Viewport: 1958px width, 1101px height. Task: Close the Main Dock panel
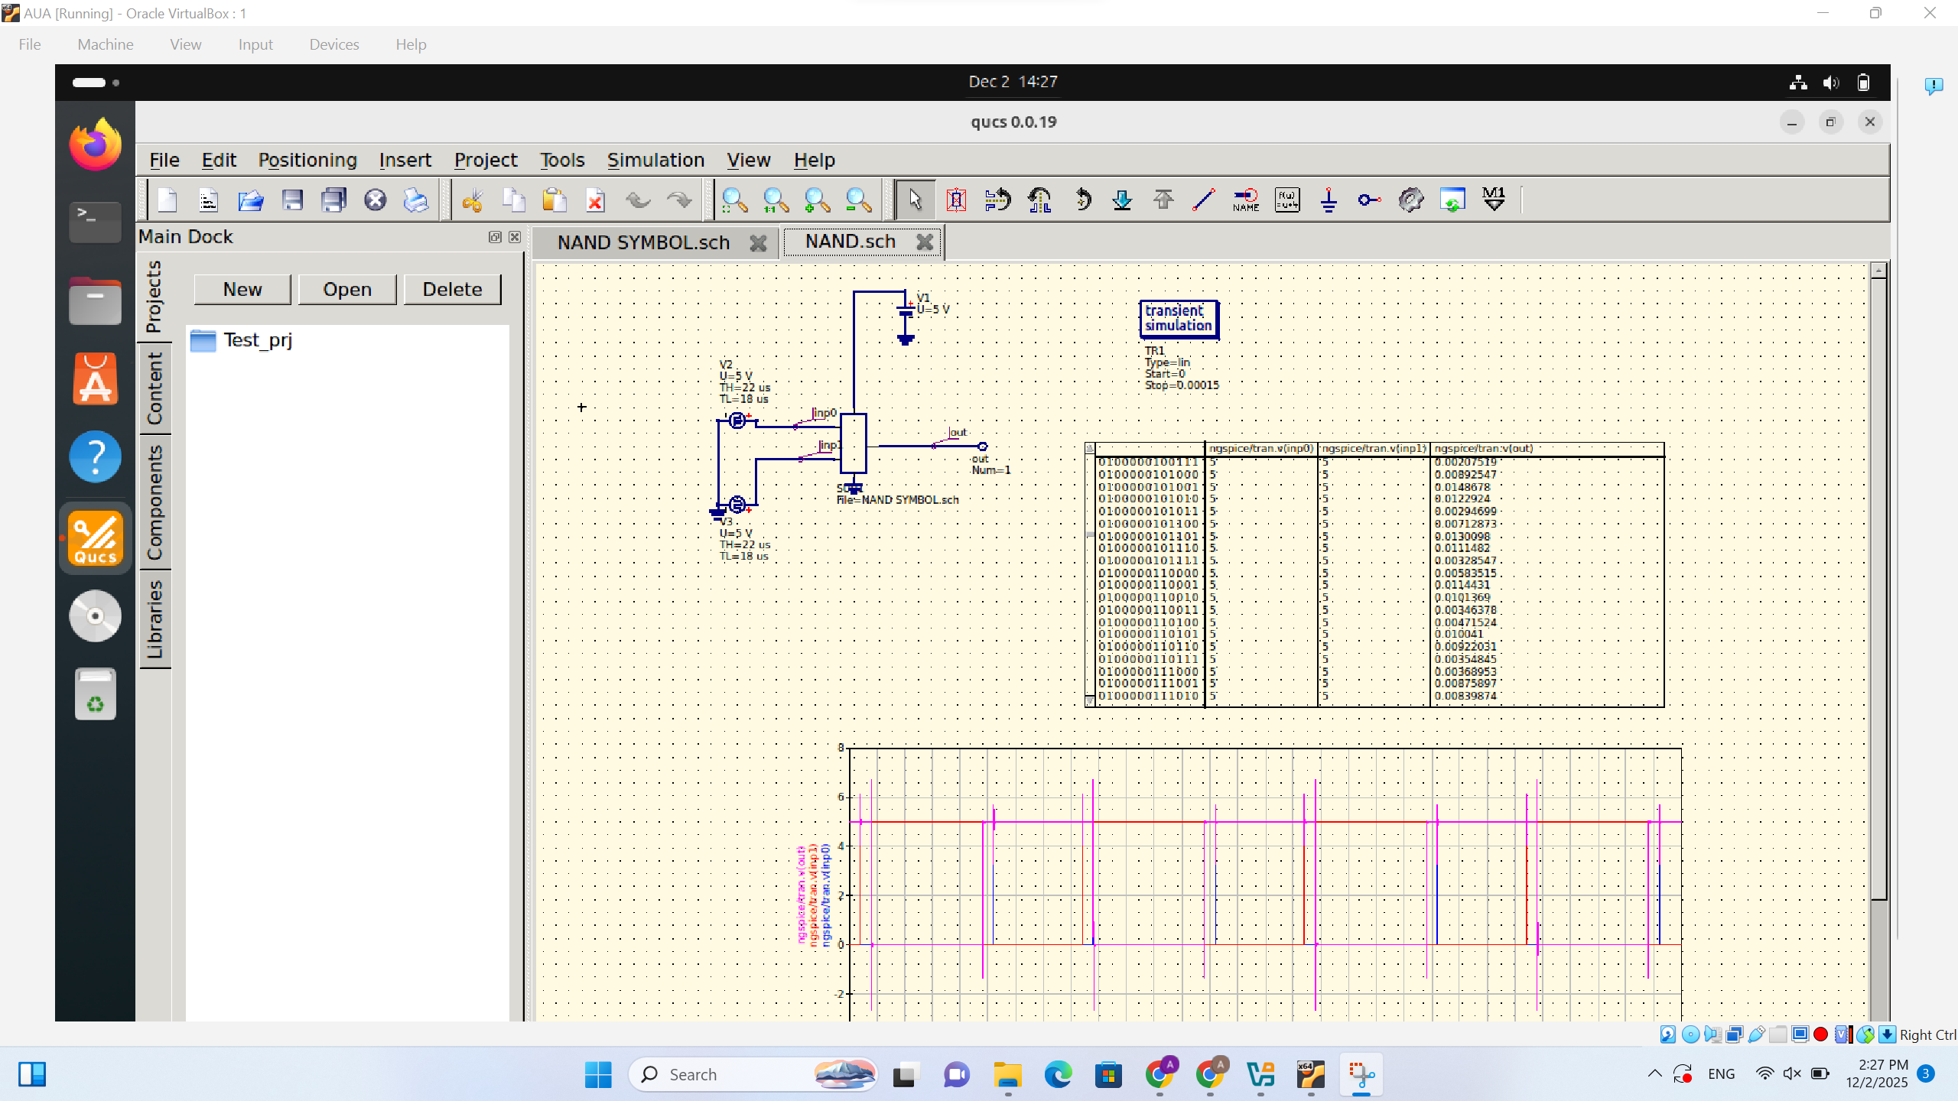pos(515,237)
